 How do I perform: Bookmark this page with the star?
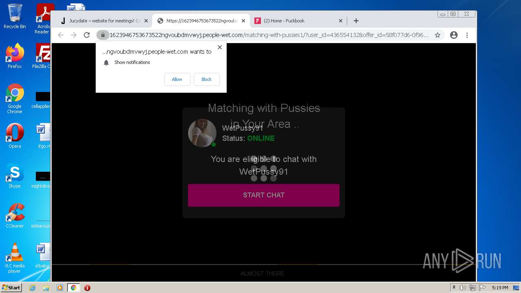(438, 35)
